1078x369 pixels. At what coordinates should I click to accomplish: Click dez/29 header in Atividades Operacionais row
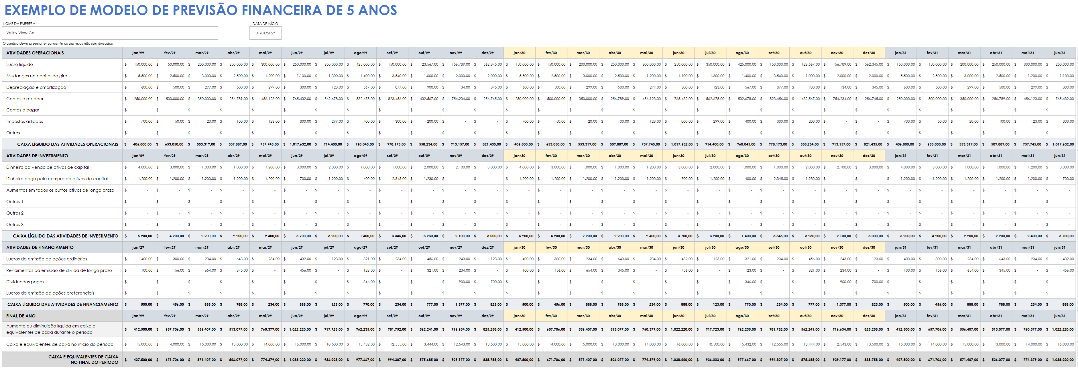487,53
